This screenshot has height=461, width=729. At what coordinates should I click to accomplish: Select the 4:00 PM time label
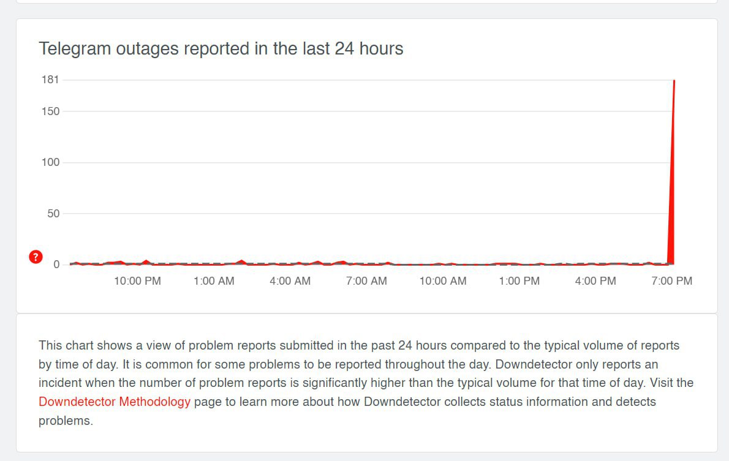[x=595, y=281]
